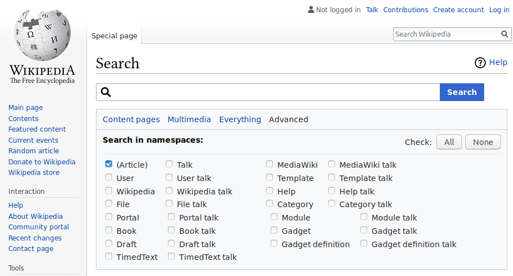Open the Log in link
513x276 pixels.
499,9
